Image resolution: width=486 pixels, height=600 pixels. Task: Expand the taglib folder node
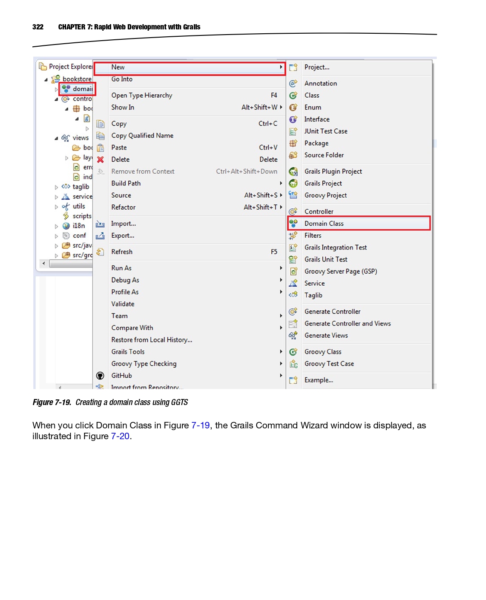[56, 187]
